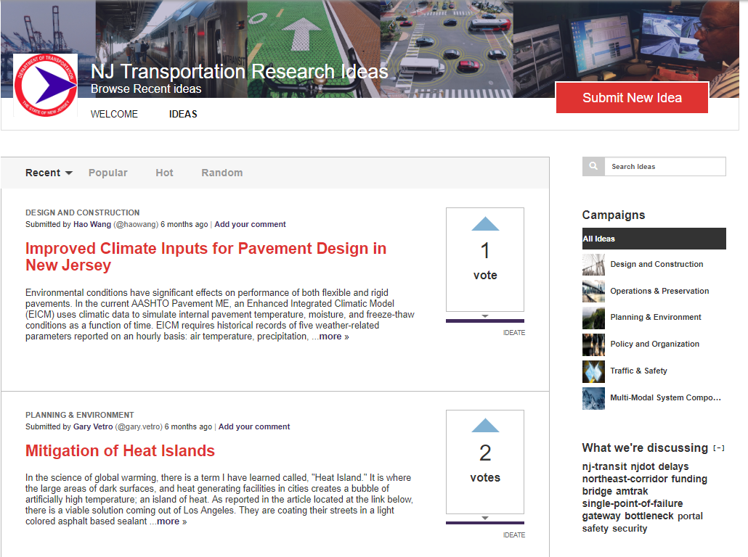
Task: Click the Traffic & Safety campaign icon
Action: pyautogui.click(x=593, y=371)
